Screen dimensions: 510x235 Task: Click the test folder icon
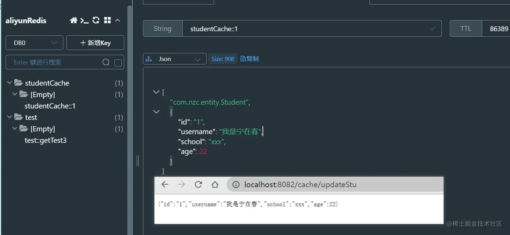point(18,117)
